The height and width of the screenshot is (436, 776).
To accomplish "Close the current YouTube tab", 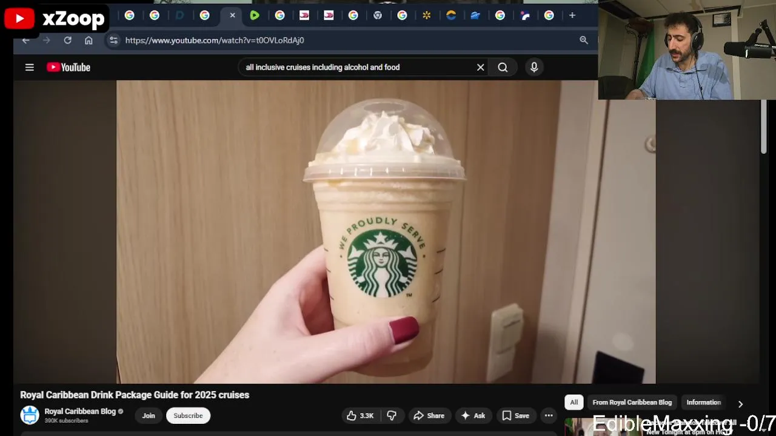I will pyautogui.click(x=232, y=15).
